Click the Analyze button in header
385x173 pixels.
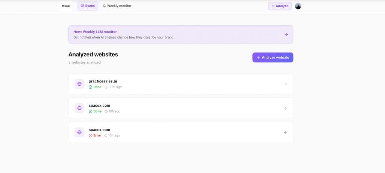tap(280, 6)
